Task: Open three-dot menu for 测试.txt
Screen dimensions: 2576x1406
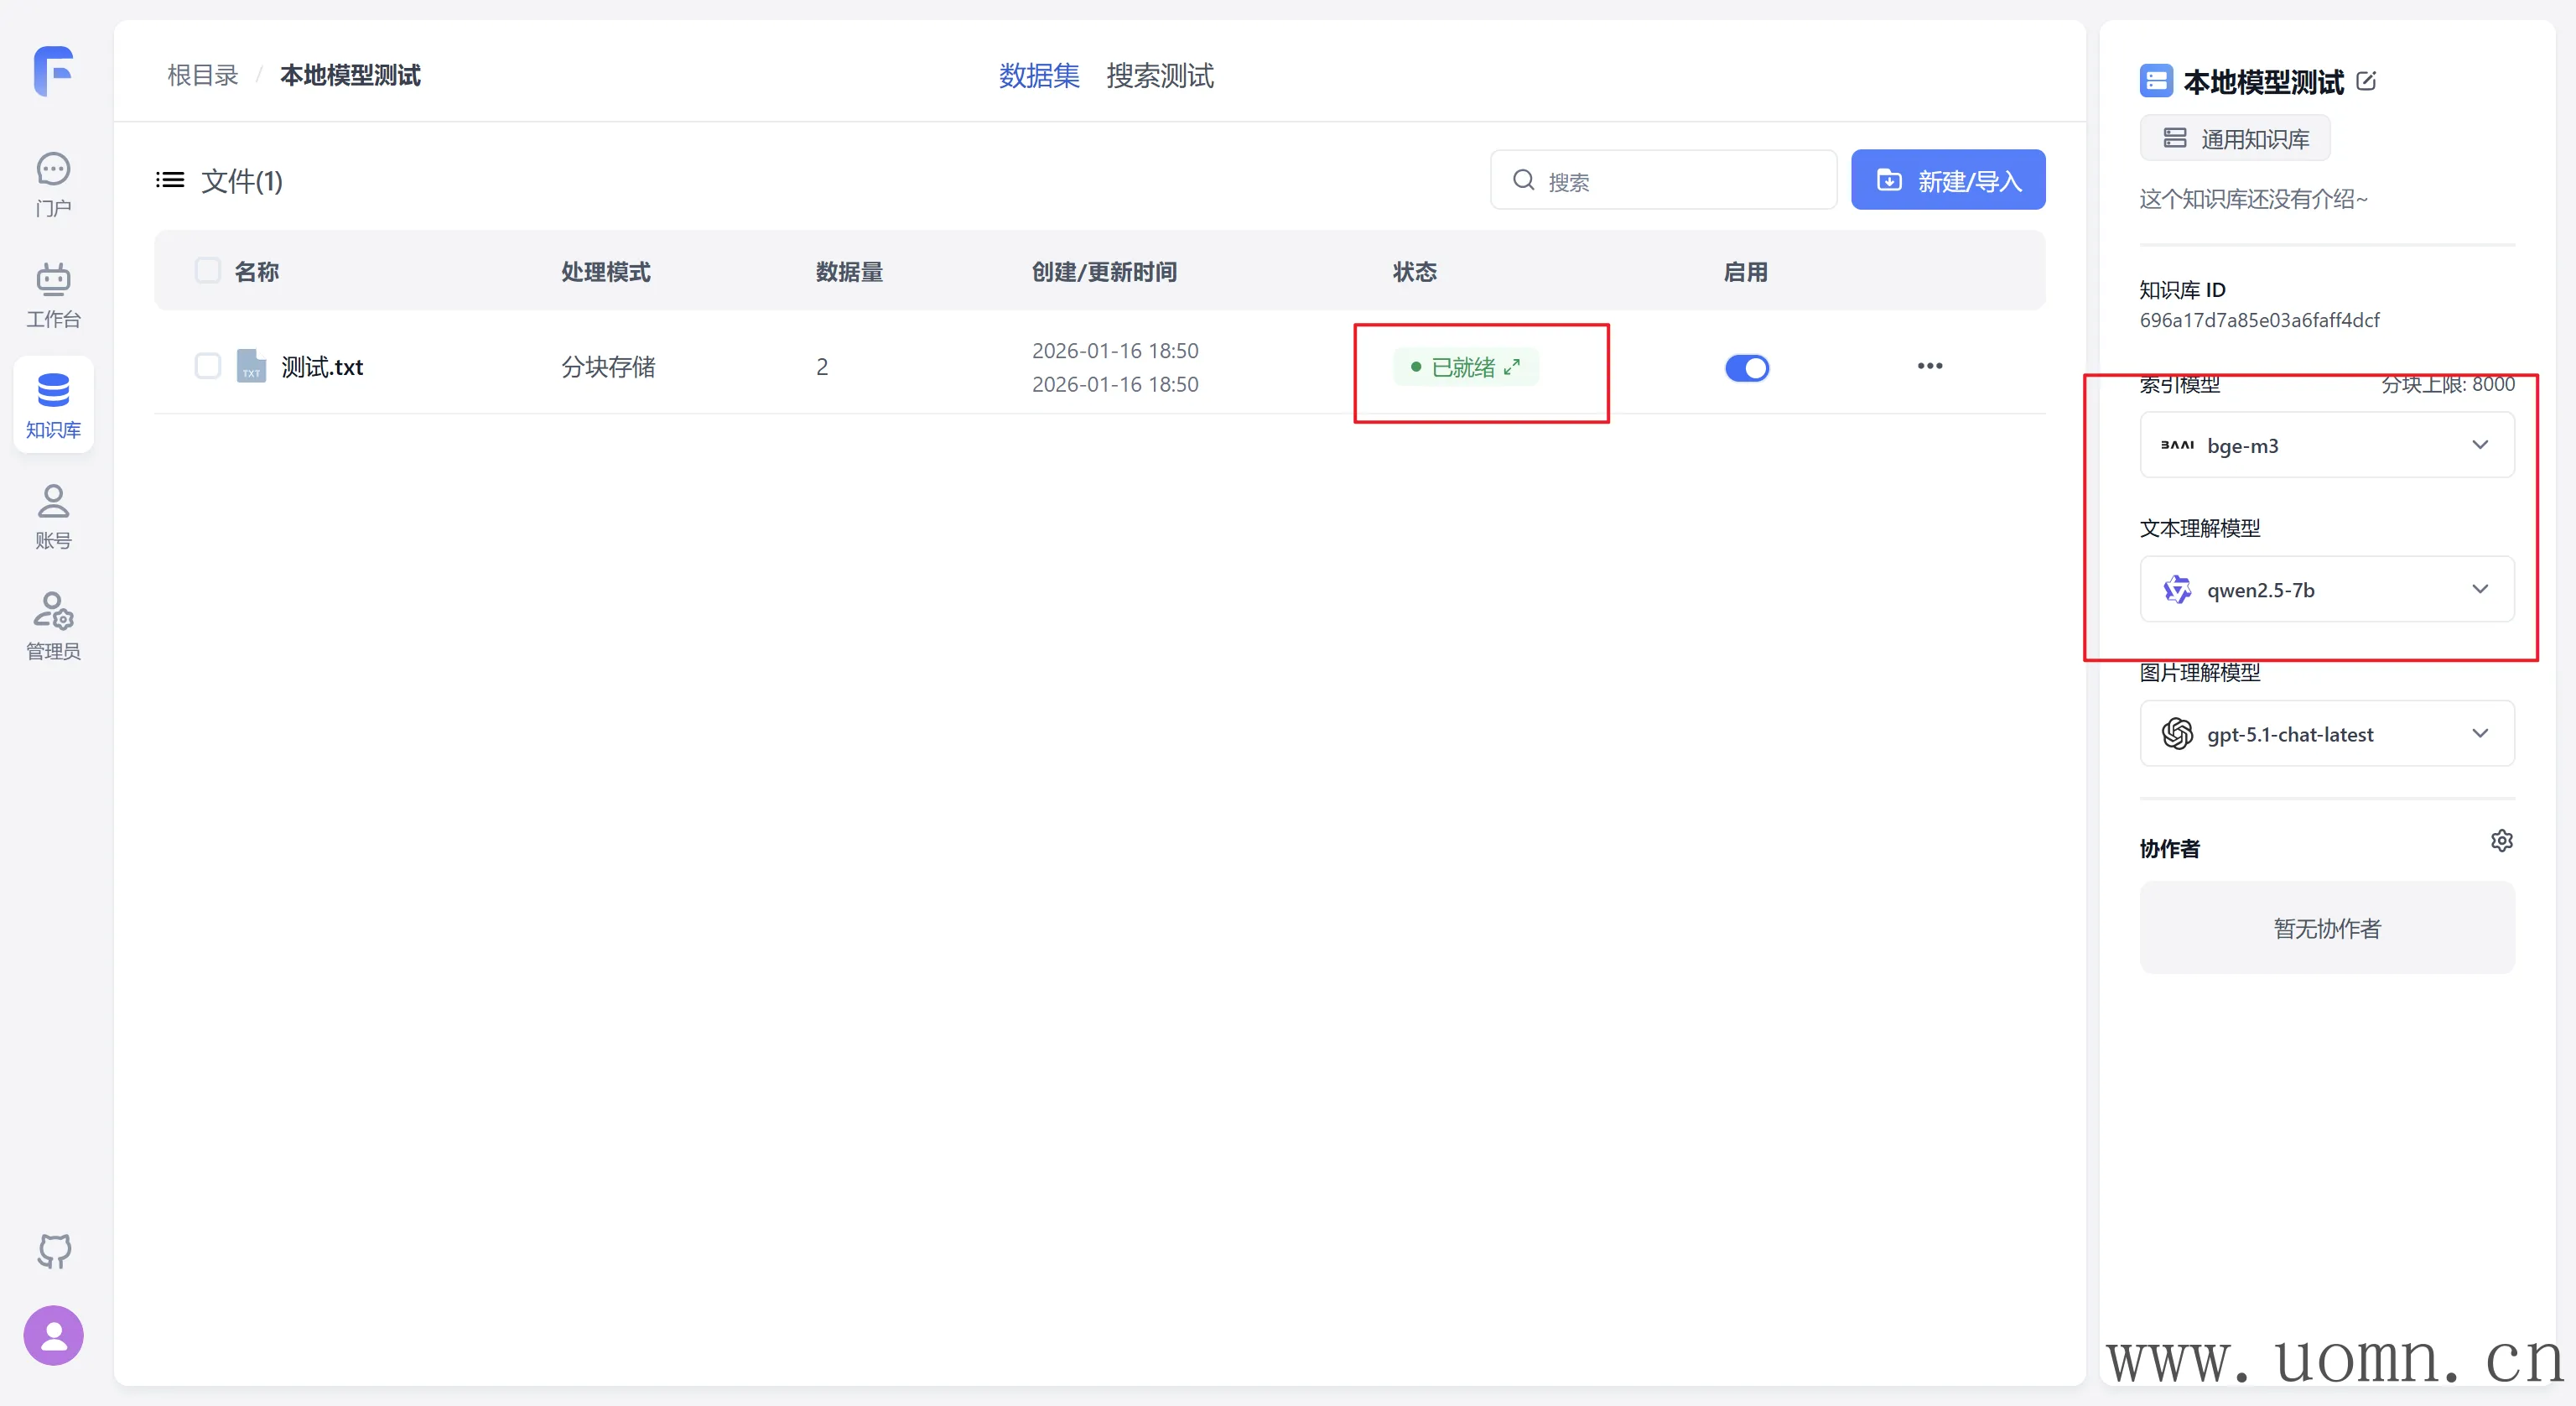Action: (1929, 367)
